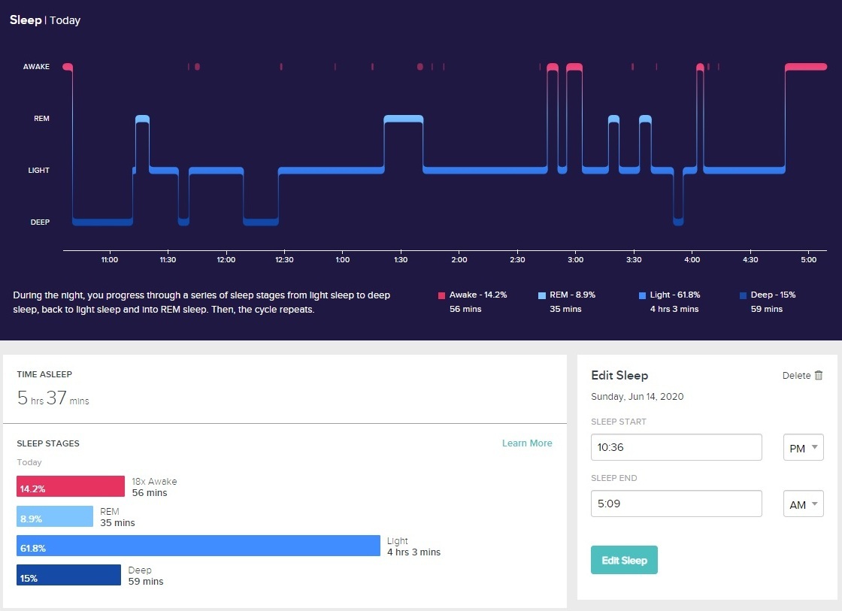This screenshot has height=611, width=842.
Task: Click the Light sleep legend swatch
Action: pyautogui.click(x=642, y=295)
